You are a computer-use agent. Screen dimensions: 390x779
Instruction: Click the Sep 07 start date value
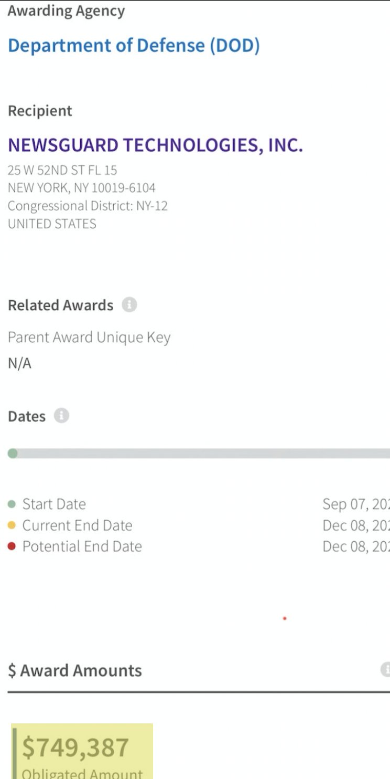(x=356, y=504)
